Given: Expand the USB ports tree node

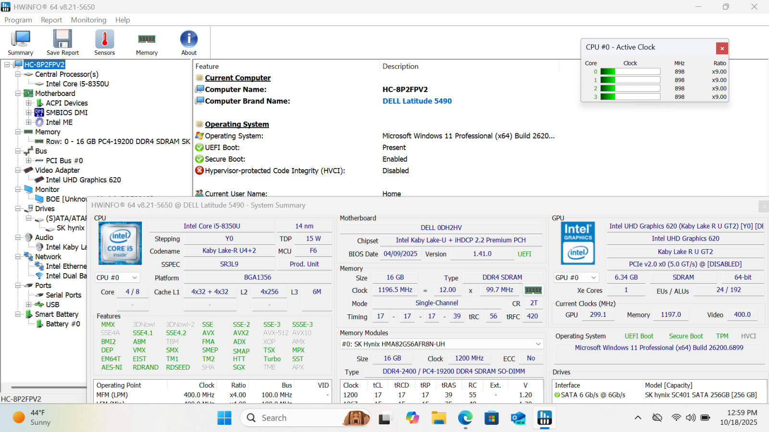Looking at the screenshot, I should pyautogui.click(x=28, y=305).
